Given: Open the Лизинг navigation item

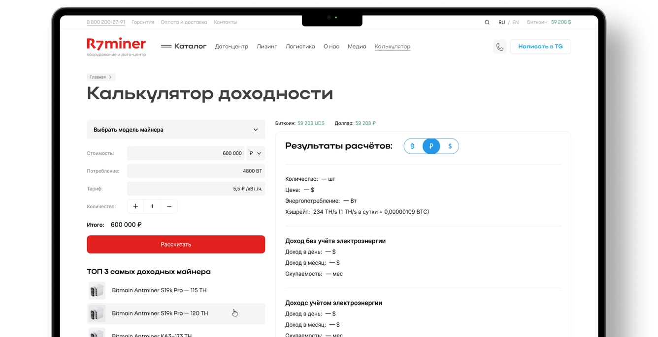Looking at the screenshot, I should coord(267,46).
